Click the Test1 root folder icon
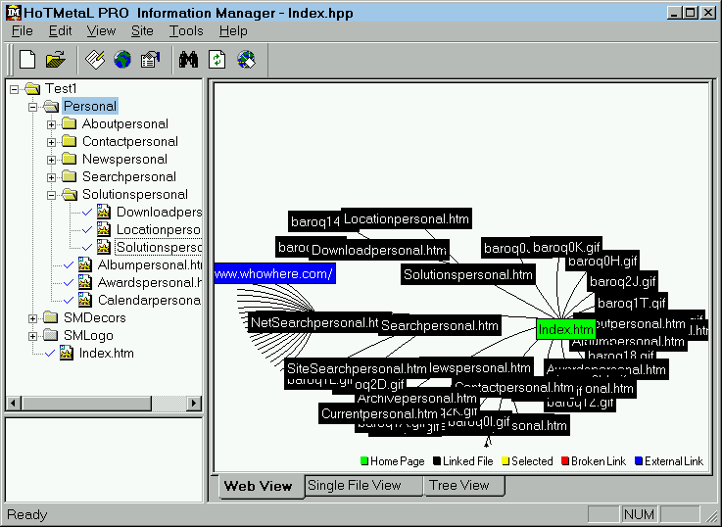This screenshot has height=527, width=722. tap(32, 88)
